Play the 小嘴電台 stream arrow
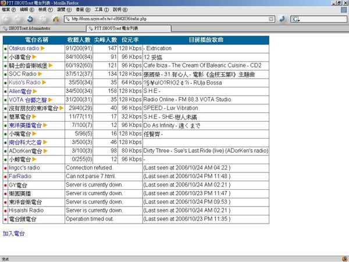The image size is (349, 262). click(x=34, y=134)
